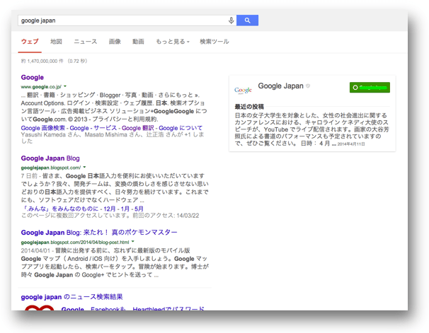Screen dimensions: 429x333
Task: Click the verified badge beside Google Japan
Action: click(308, 86)
